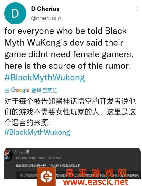Image resolution: width=142 pixels, height=186 pixels.
Task: Open the #BlackMythWukong hashtag under Chinese translation
Action: coord(37,132)
